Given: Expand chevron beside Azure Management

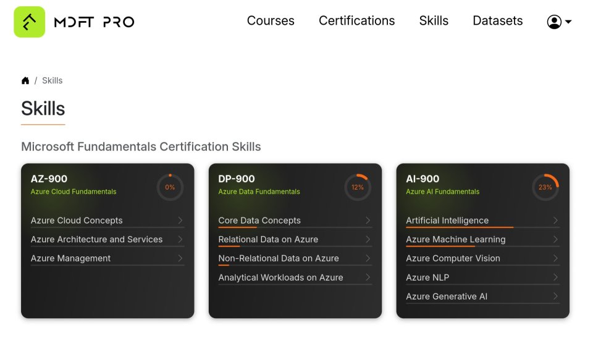Looking at the screenshot, I should (x=180, y=258).
